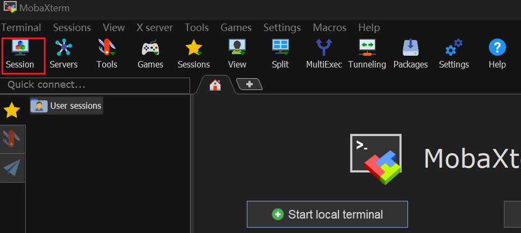Launch the MultiExec toolbar icon

324,55
